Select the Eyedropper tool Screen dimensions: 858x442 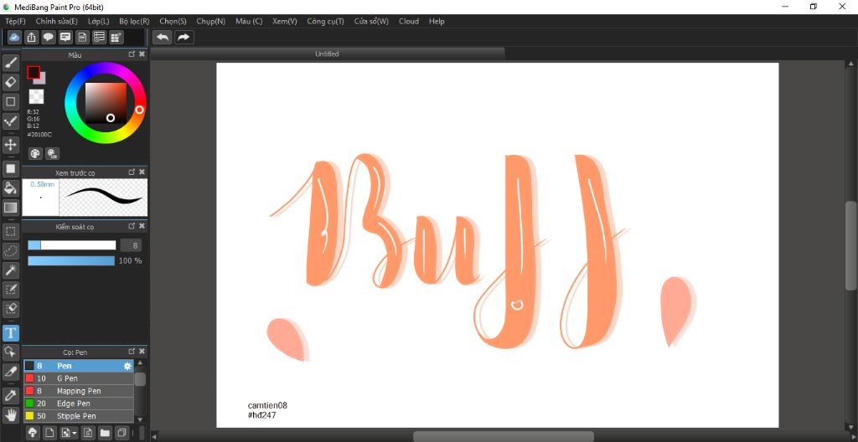coord(10,395)
